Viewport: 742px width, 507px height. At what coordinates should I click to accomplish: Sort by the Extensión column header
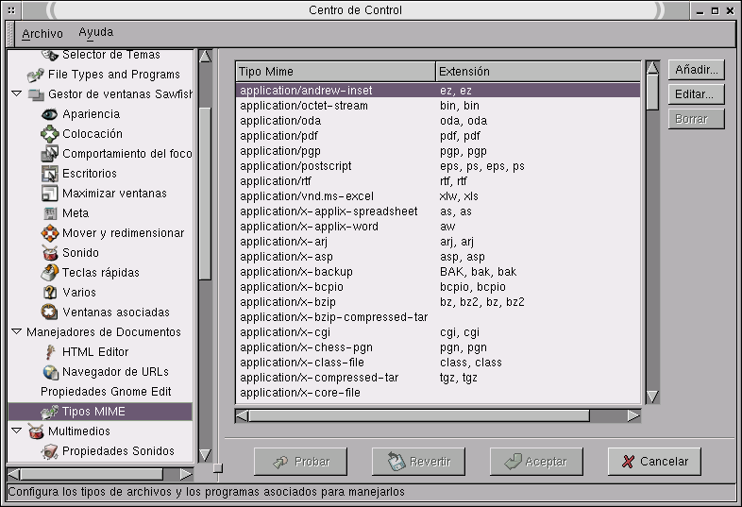[538, 72]
